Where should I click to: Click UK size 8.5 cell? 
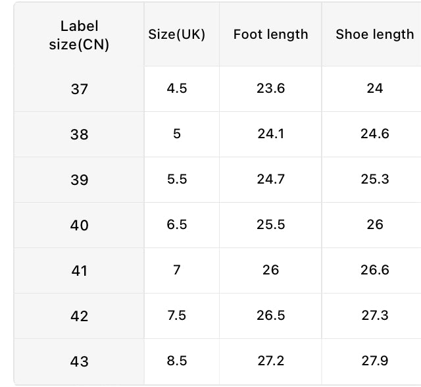coord(182,361)
